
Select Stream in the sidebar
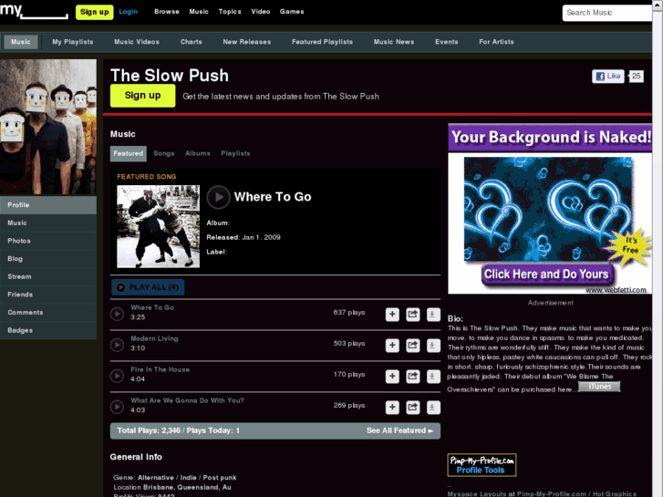48,276
